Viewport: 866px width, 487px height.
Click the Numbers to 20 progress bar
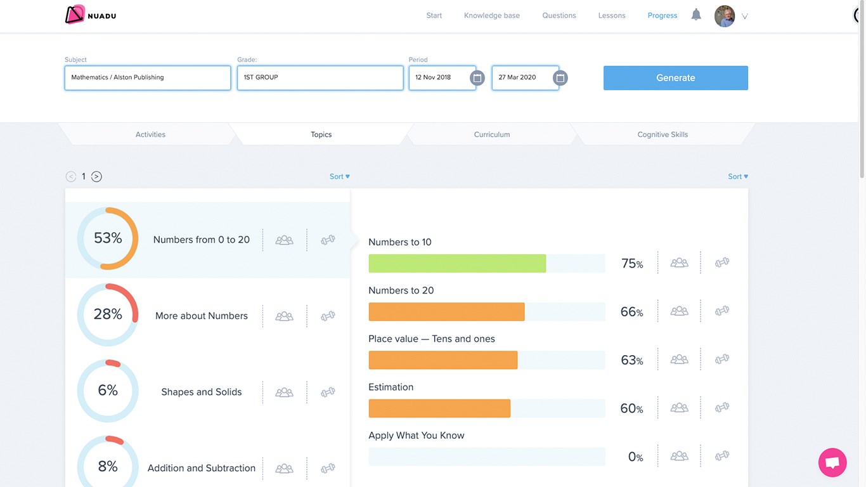tap(487, 312)
